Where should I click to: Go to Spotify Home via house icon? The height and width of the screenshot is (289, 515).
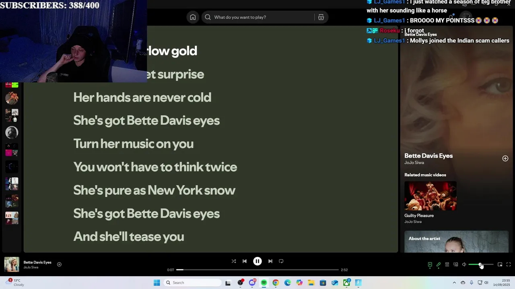tap(193, 17)
